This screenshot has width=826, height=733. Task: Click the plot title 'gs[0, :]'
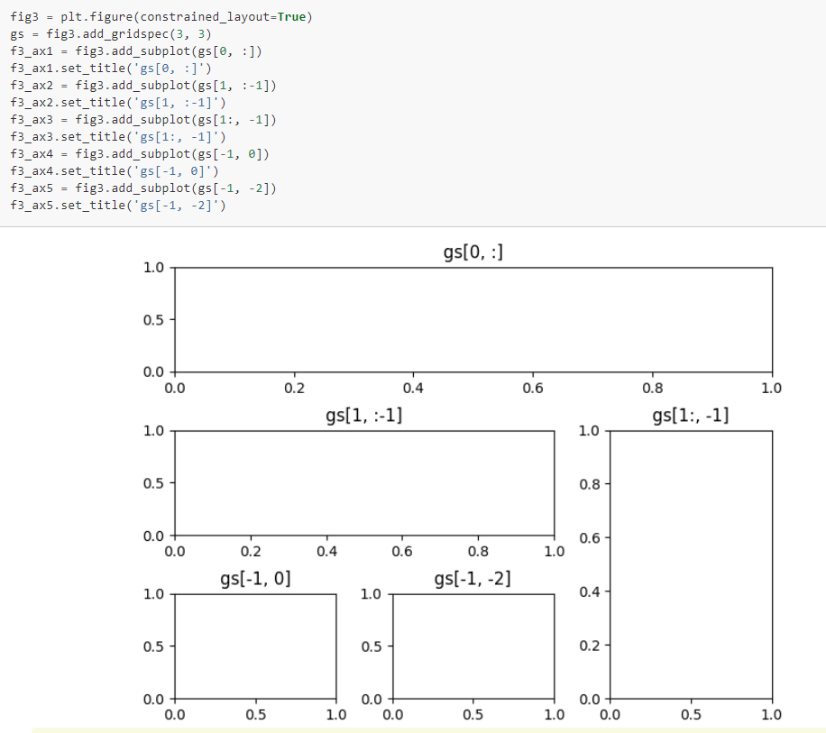pyautogui.click(x=473, y=252)
